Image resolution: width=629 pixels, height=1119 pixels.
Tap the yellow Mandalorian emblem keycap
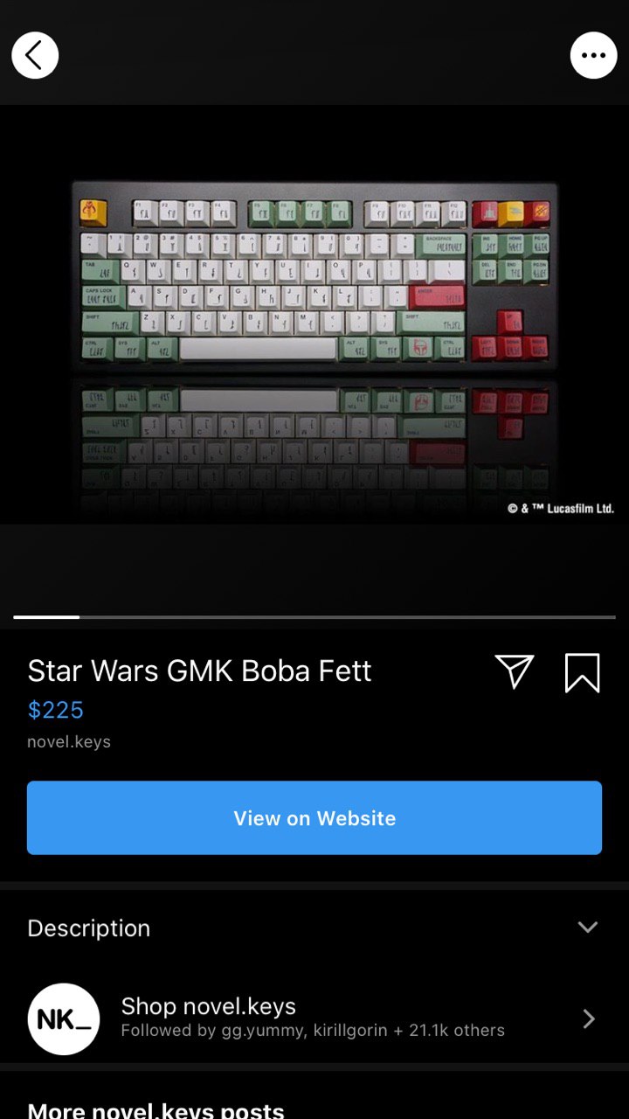(93, 212)
